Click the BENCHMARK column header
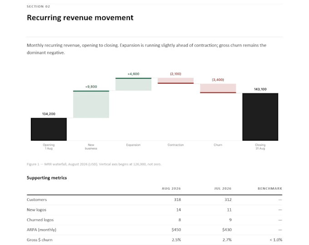This screenshot has height=245, width=309. [270, 189]
